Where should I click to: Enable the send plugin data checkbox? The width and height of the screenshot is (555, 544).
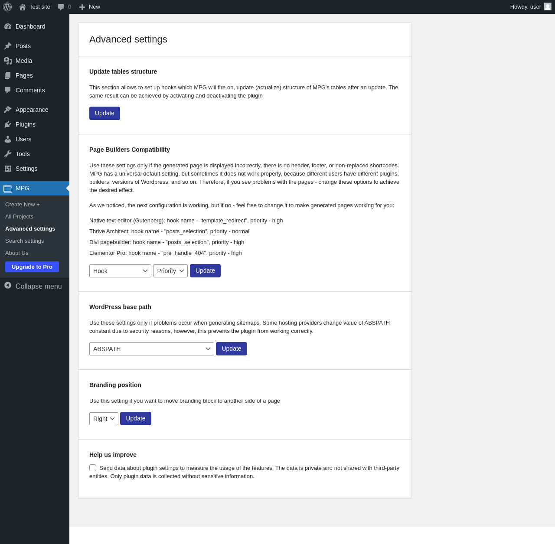pos(93,468)
